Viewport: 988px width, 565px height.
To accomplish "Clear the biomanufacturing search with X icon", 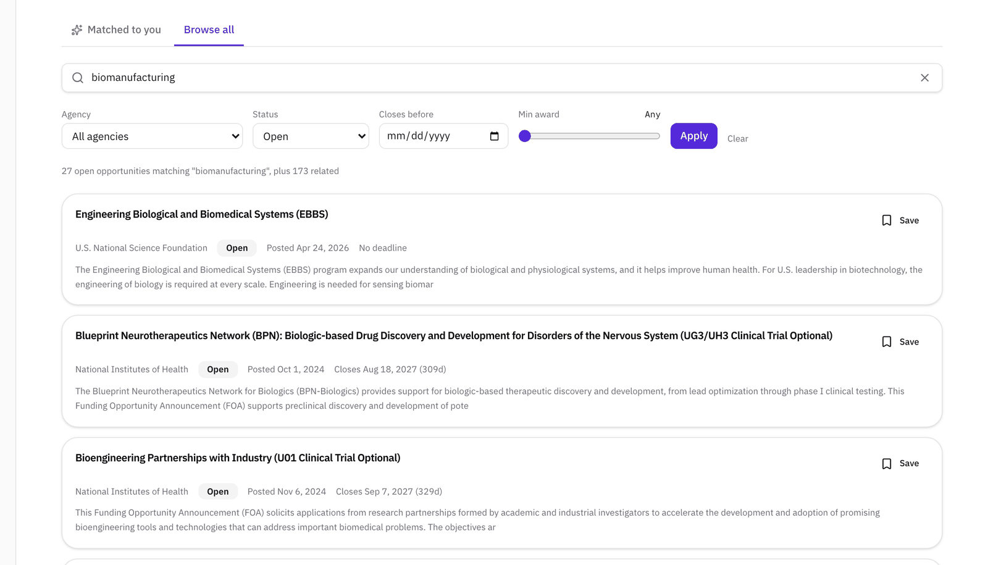I will pos(924,78).
